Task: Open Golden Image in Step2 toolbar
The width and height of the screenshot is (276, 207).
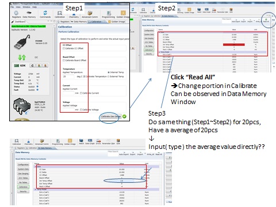Action: point(189,10)
